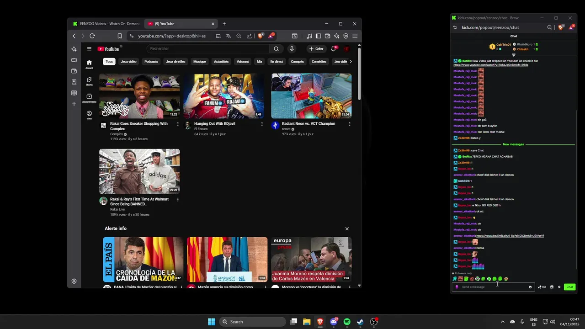This screenshot has width=585, height=329.
Task: Show more filter chips with the right chevron
Action: [x=351, y=62]
